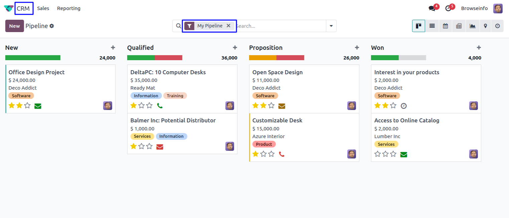Screen dimensions: 509x218
Task: Open the pivot table view
Action: click(459, 26)
